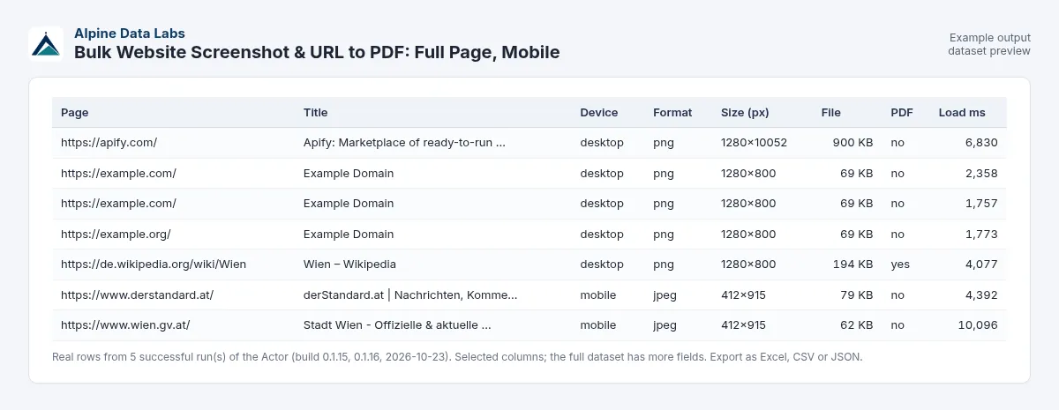The width and height of the screenshot is (1059, 410).
Task: Click the 4,077 load time value
Action: [x=981, y=265]
